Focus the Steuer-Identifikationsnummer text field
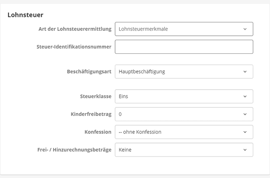Image resolution: width=270 pixels, height=178 pixels. point(184,47)
